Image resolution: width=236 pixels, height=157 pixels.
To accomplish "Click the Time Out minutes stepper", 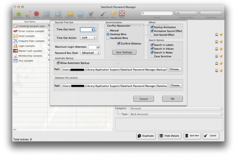I will point(96,29).
